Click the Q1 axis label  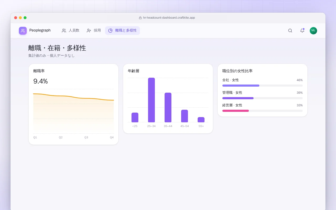click(35, 138)
